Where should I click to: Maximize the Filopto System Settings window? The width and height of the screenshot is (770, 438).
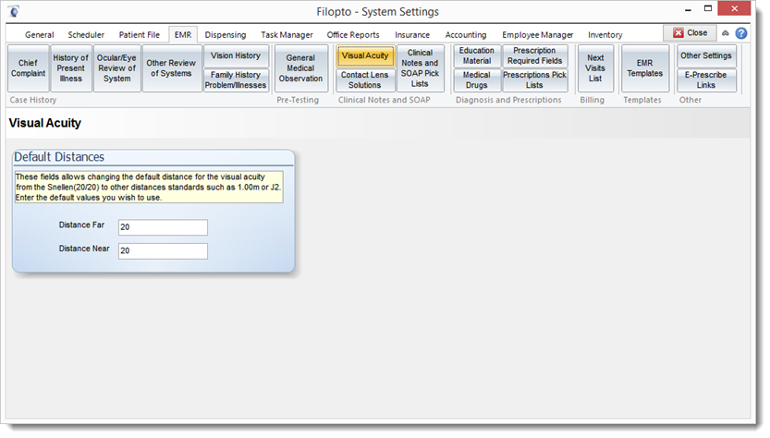coord(708,9)
